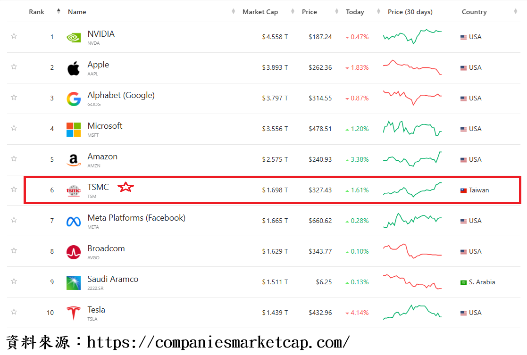Click the companiesmarketcap.com source URL
The height and width of the screenshot is (355, 527).
[218, 342]
